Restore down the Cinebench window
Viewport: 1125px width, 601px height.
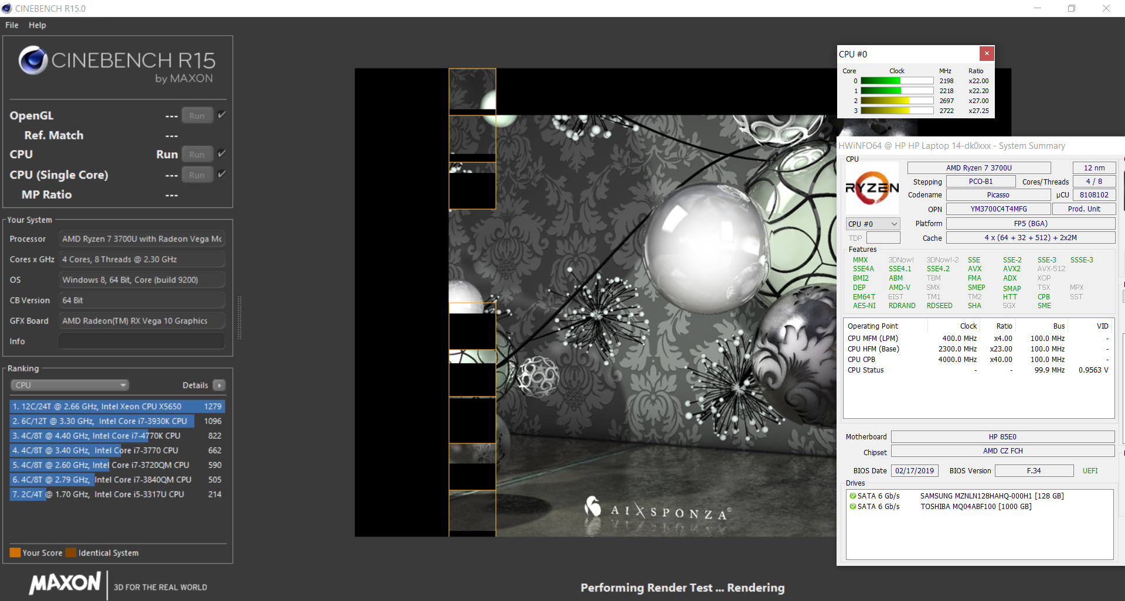point(1072,8)
